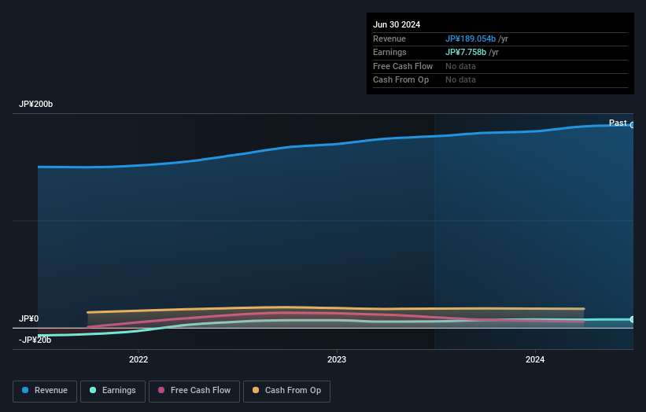The width and height of the screenshot is (646, 412).
Task: Click the JP¥200b y-axis label
Action: coord(36,104)
